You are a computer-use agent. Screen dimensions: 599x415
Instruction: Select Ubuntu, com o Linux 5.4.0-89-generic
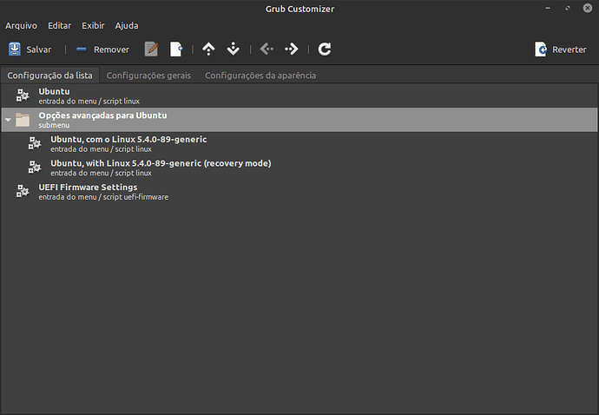(128, 140)
